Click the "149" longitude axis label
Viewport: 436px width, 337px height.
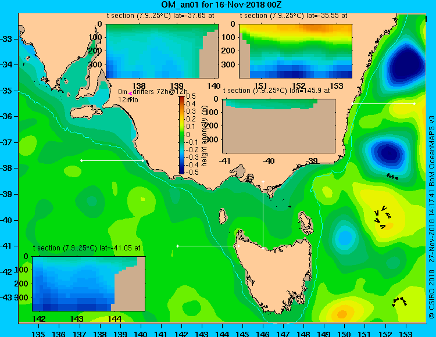[324, 334]
